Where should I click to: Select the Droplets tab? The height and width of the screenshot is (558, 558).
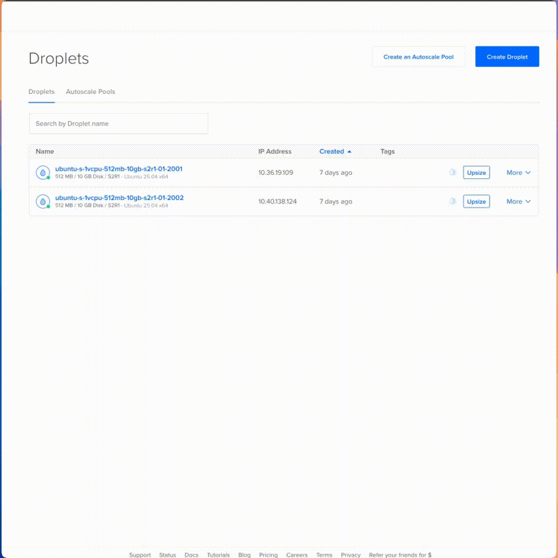coord(41,91)
